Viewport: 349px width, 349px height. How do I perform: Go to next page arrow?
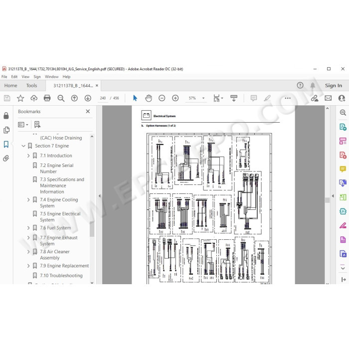tap(88, 98)
